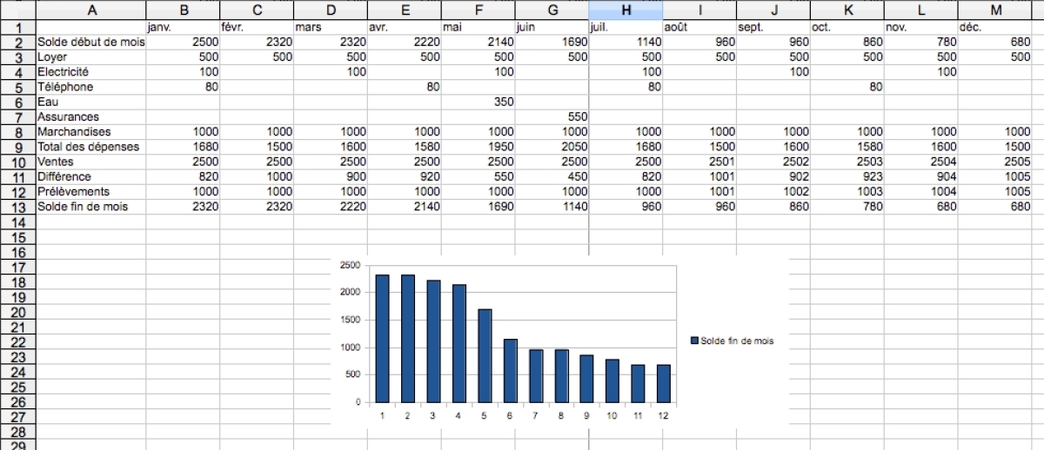
Task: Select the 'Différence' label cell
Action: [90, 176]
